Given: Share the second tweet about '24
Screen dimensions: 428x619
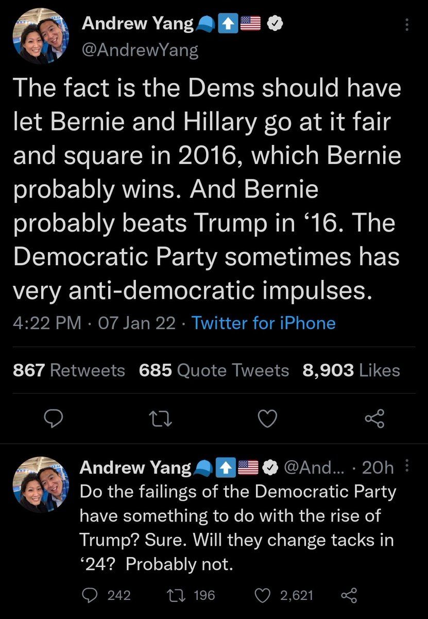Looking at the screenshot, I should pos(349,595).
